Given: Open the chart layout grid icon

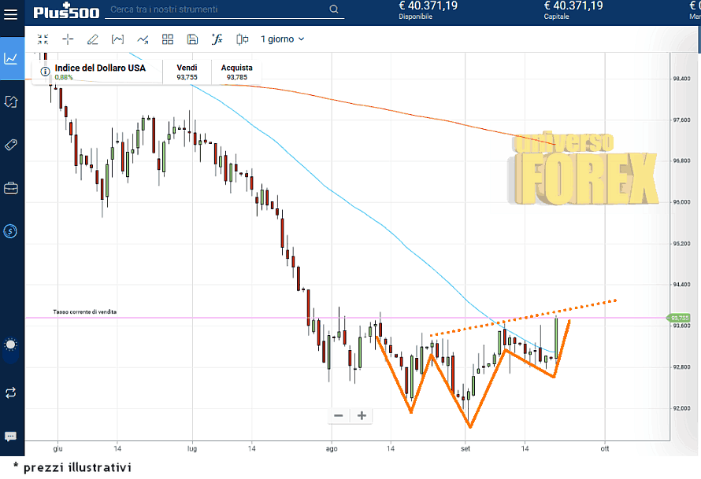Looking at the screenshot, I should [168, 39].
